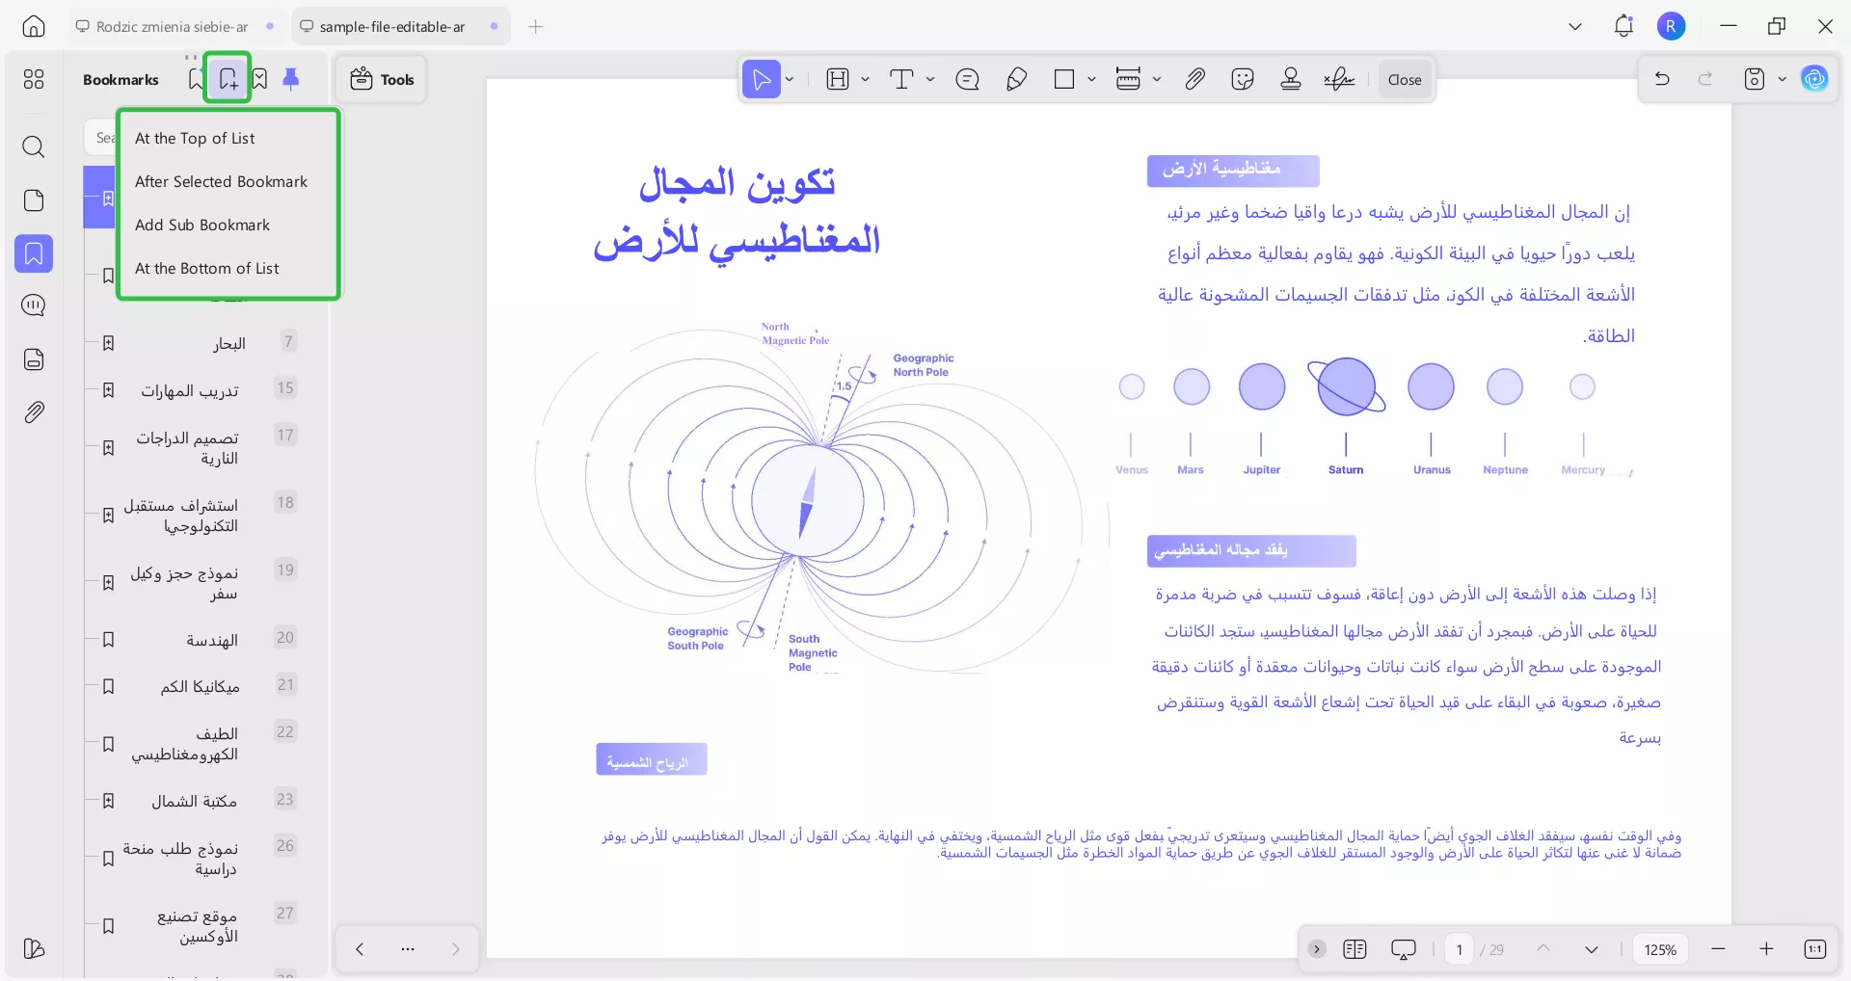The image size is (1851, 981).
Task: Expand the Shapes tool dropdown
Action: (1090, 79)
